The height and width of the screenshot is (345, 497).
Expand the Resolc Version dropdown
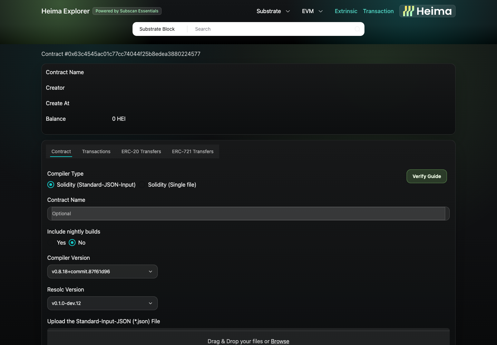point(103,303)
